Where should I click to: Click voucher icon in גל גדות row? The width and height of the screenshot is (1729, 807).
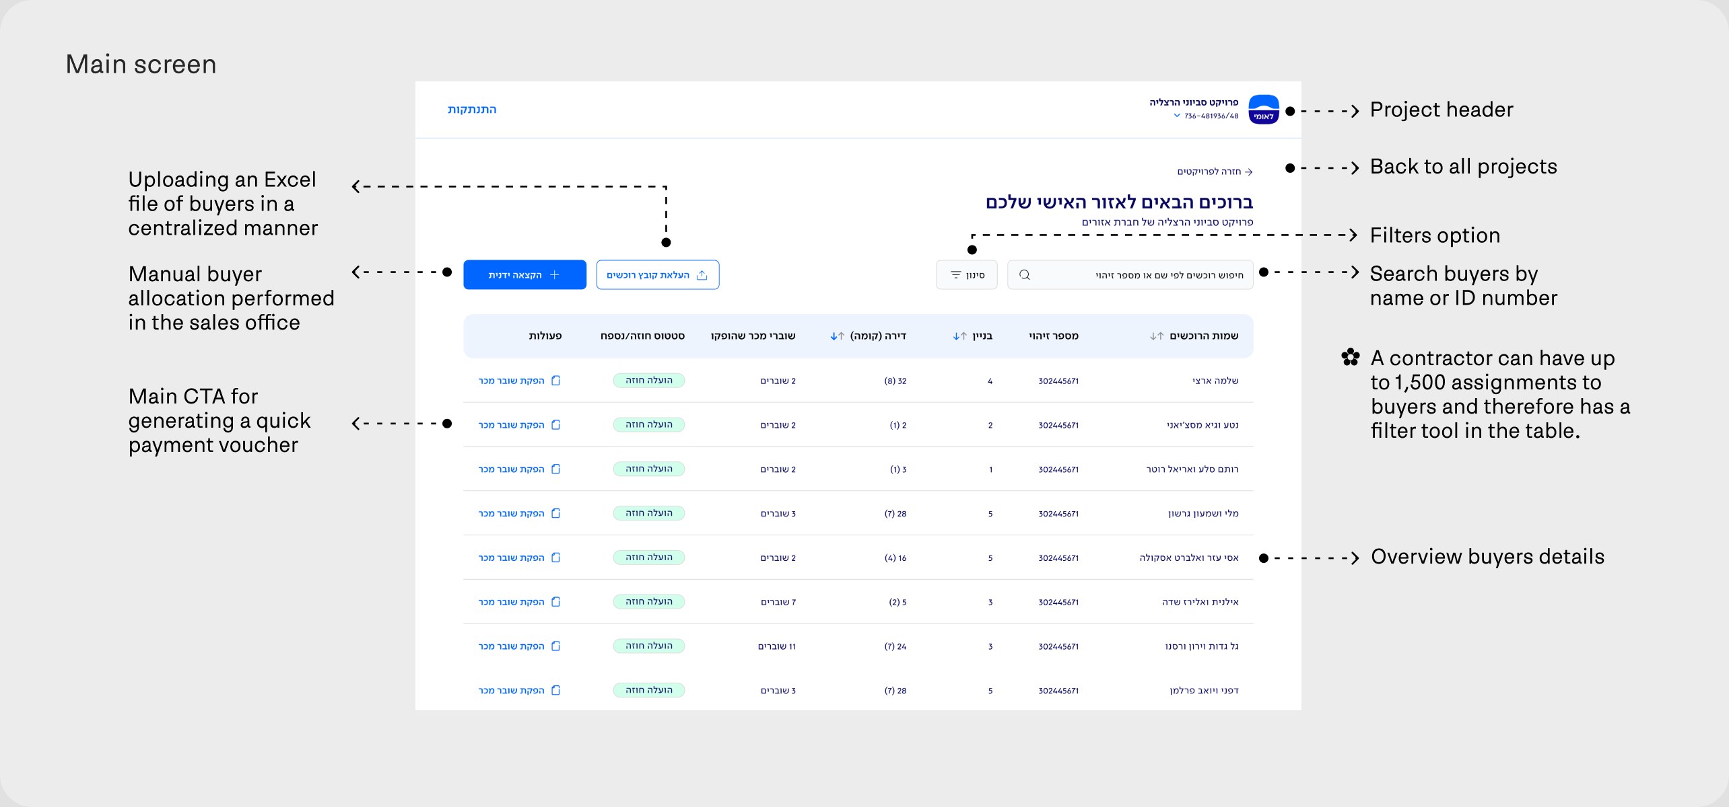[x=556, y=646]
